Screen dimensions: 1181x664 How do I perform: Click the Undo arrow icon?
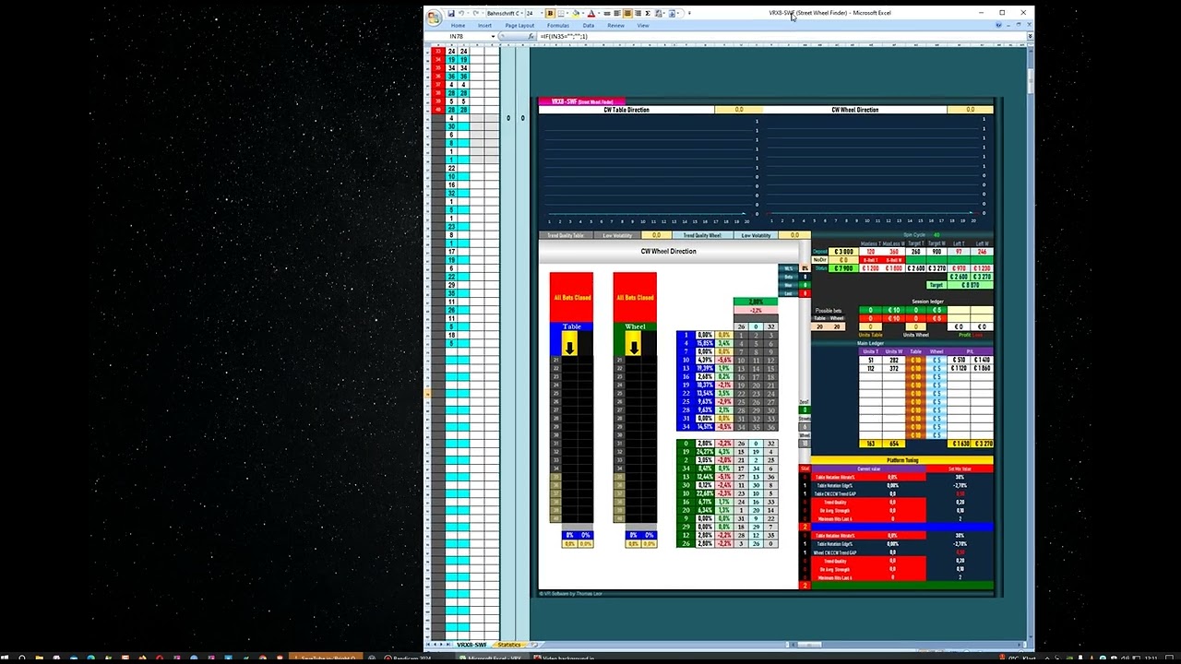(x=461, y=13)
